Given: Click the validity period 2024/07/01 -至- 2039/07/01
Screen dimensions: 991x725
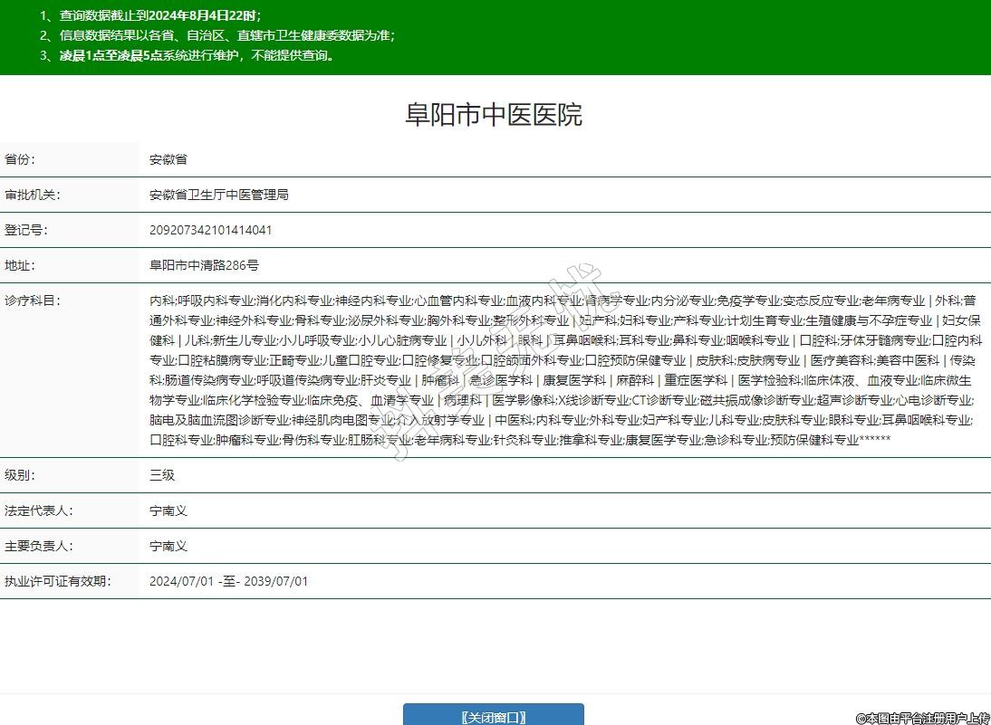Looking at the screenshot, I should pos(228,581).
